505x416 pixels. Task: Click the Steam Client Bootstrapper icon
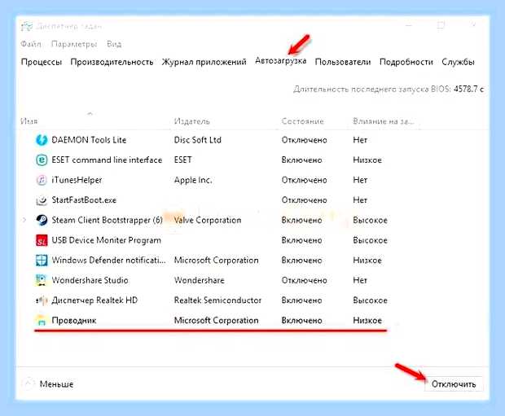pos(42,221)
